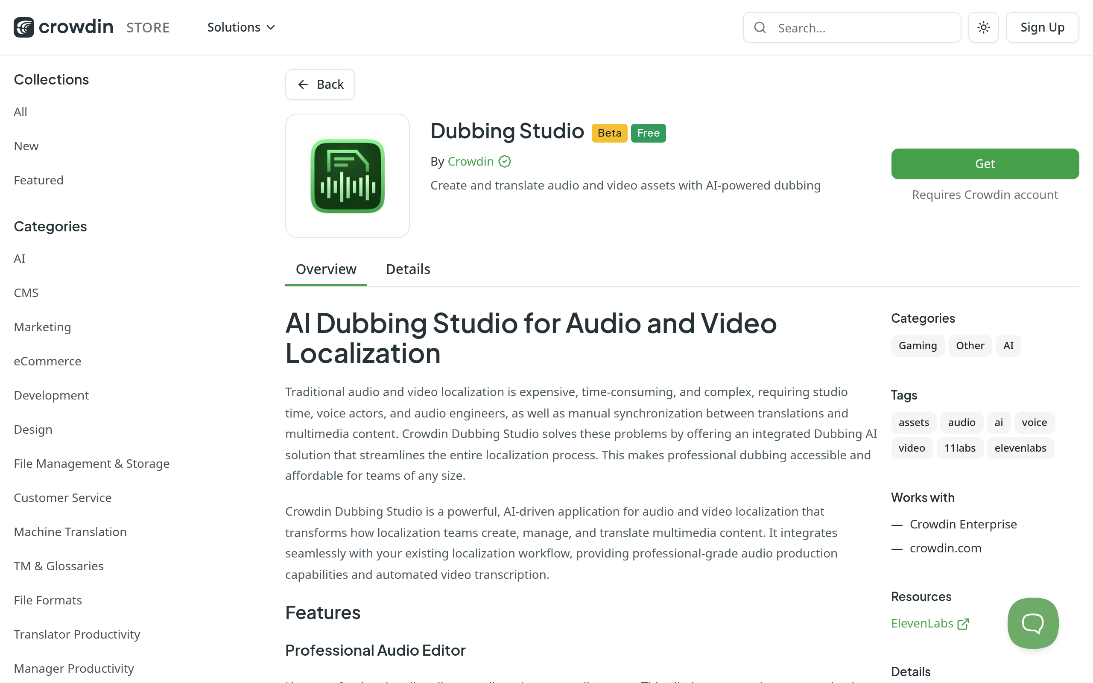The height and width of the screenshot is (683, 1093).
Task: Click the ai tag
Action: (x=999, y=422)
